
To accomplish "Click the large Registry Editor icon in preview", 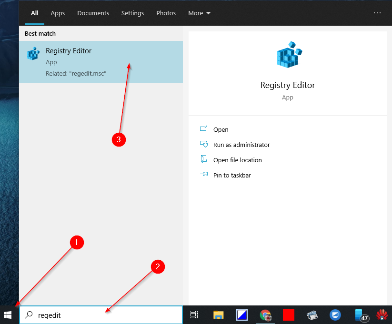I will [289, 54].
